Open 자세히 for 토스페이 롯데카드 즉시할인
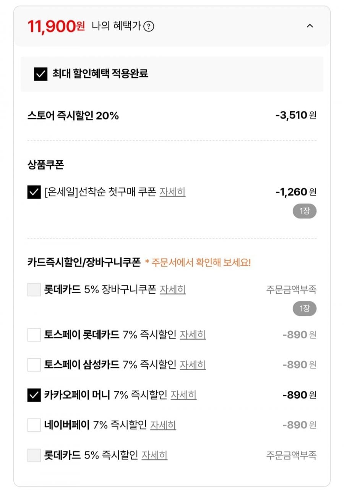This screenshot has height=490, width=344. click(x=193, y=335)
